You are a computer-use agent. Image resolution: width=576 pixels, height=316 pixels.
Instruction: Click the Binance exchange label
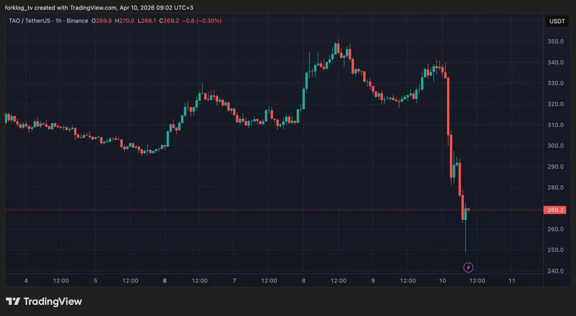point(77,21)
